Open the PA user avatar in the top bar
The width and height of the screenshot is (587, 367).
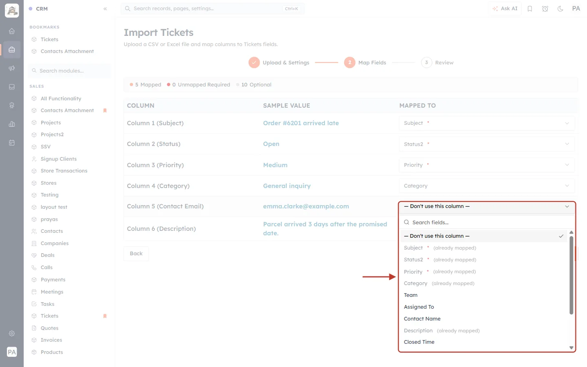pyautogui.click(x=576, y=9)
